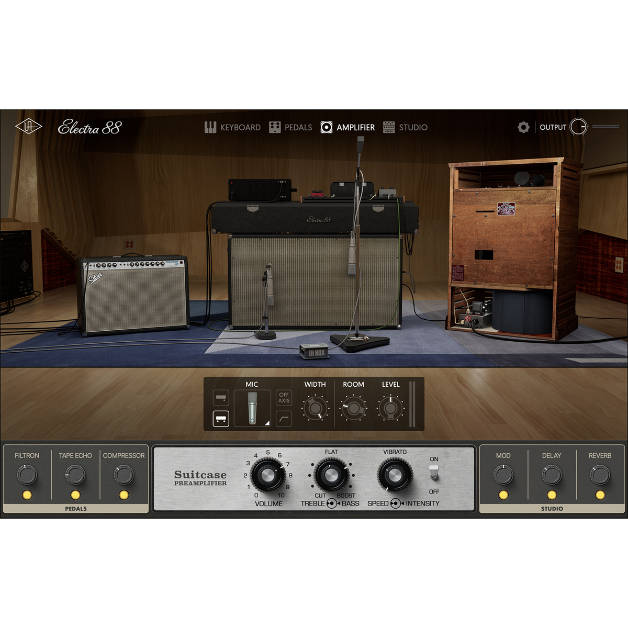The image size is (628, 628).
Task: Enable the low-cut filter icon
Action: [x=284, y=419]
